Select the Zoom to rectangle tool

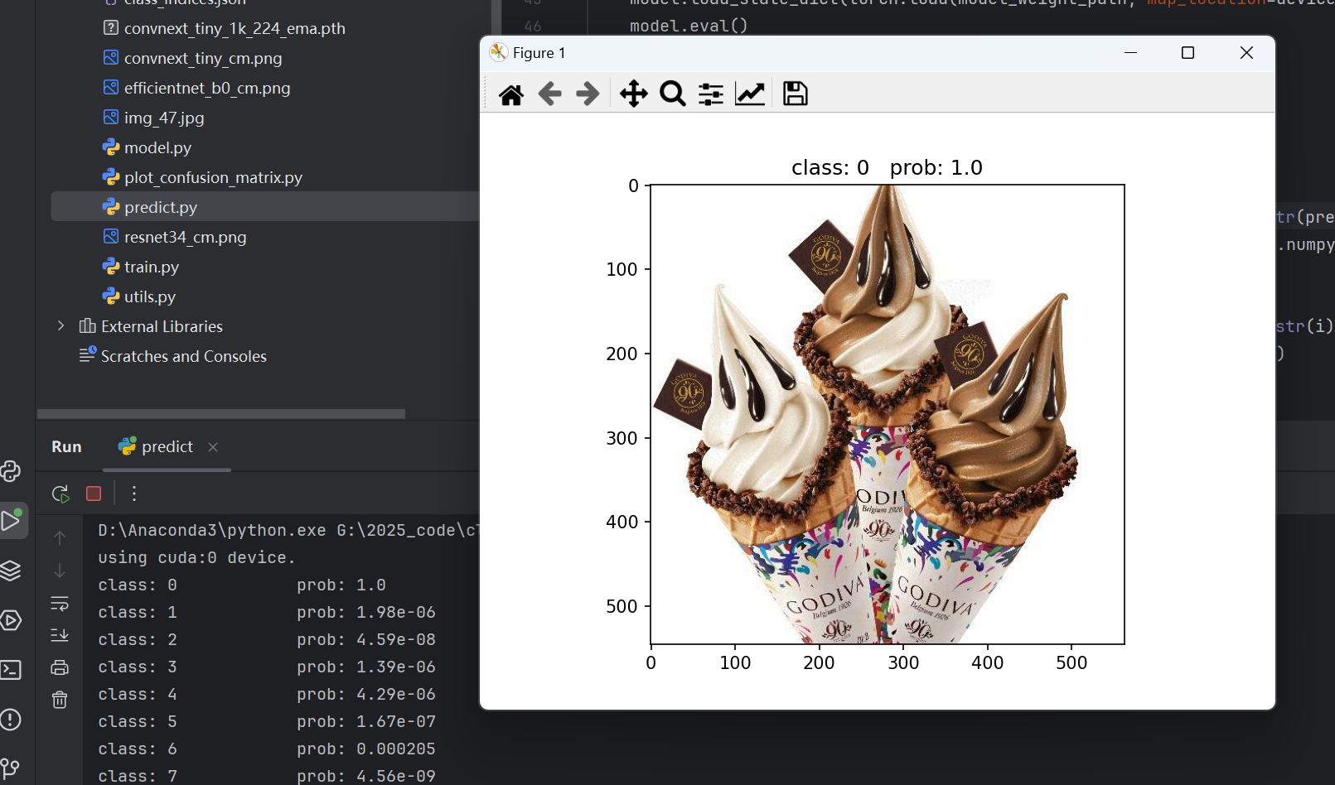(x=672, y=94)
